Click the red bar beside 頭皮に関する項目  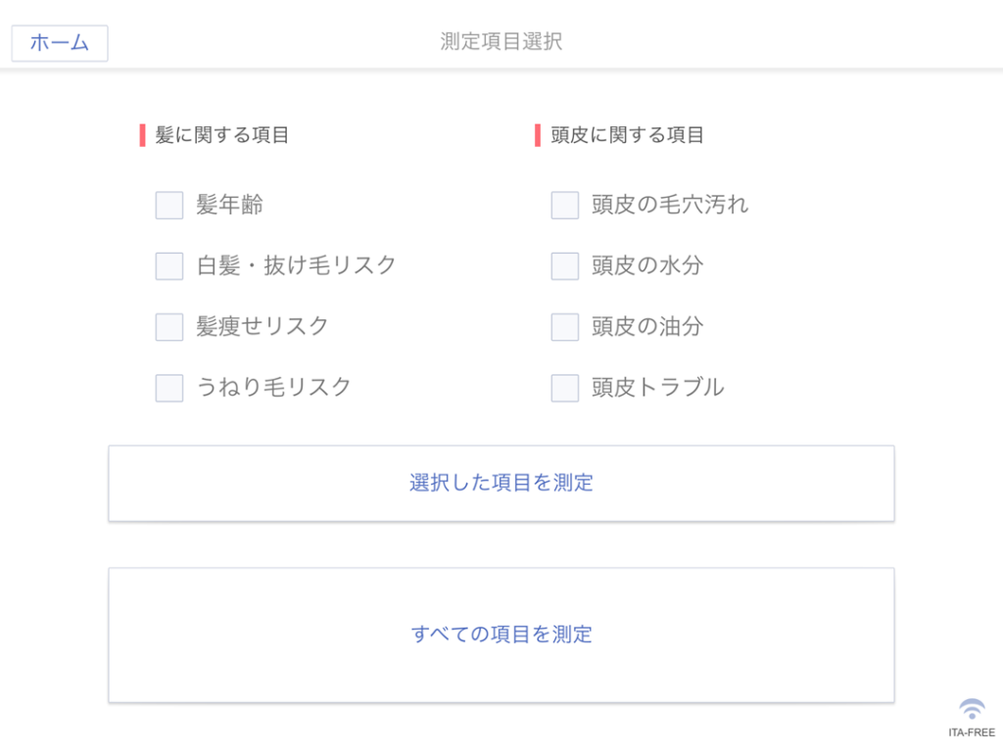[538, 135]
